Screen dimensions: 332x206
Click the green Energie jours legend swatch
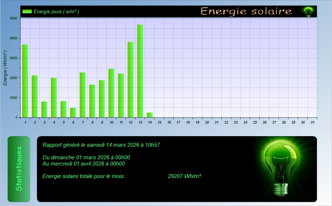[27, 11]
